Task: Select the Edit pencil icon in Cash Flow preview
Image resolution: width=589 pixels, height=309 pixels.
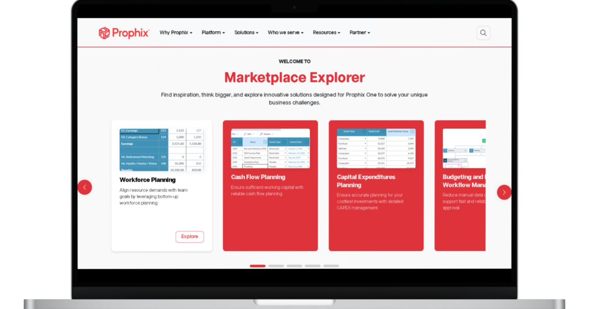Action: pyautogui.click(x=245, y=134)
